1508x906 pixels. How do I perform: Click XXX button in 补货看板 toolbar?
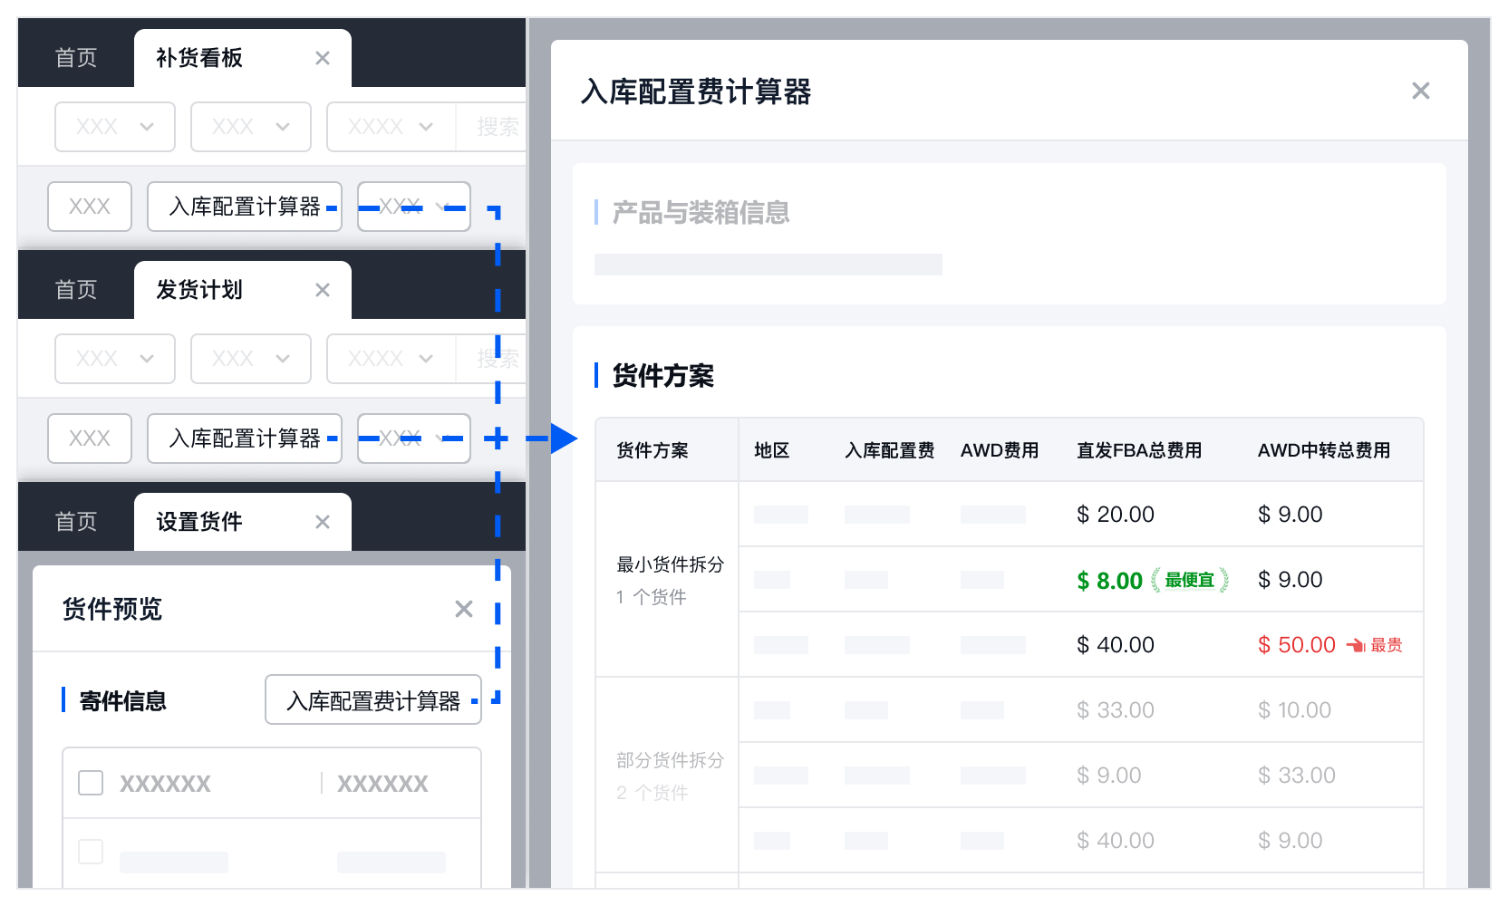[90, 207]
